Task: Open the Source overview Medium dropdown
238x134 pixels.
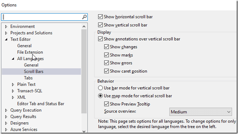Action: (201, 112)
